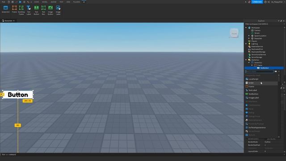This screenshot has height=161, width=286.
Task: Collapse the Frame node in Explorer tree
Action: click(x=252, y=65)
